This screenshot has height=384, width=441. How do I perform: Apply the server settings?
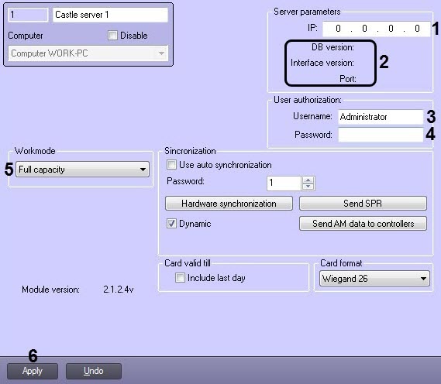coord(33,371)
